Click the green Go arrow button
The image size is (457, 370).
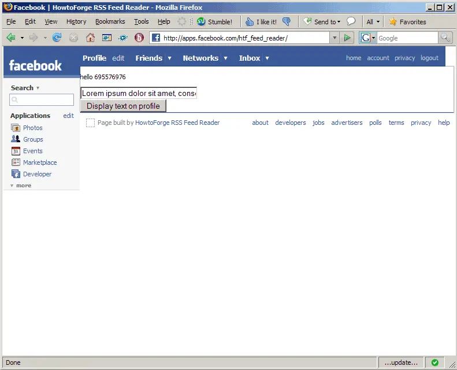coord(347,38)
